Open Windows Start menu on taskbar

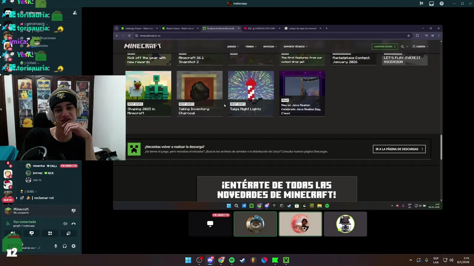[188, 260]
